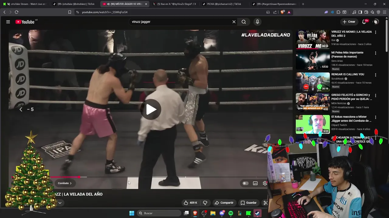
Task: Toggle the autoplay switch in the player
Action: click(x=245, y=183)
